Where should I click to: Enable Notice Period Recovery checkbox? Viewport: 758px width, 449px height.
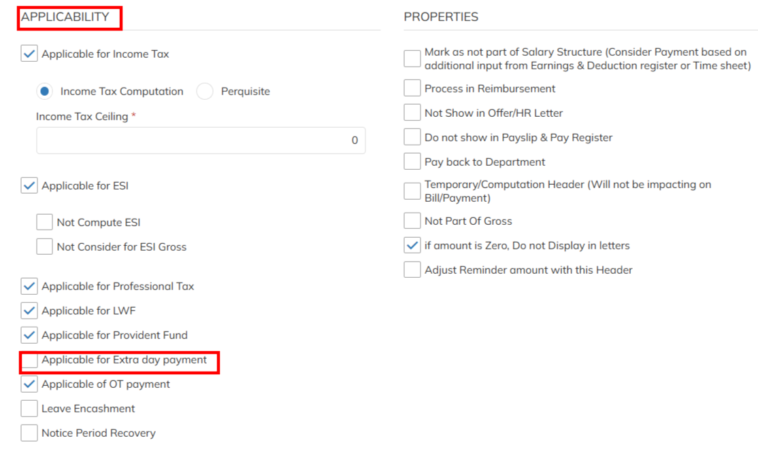click(x=29, y=433)
